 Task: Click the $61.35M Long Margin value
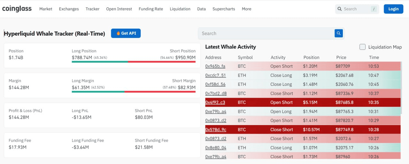pyautogui.click(x=81, y=87)
